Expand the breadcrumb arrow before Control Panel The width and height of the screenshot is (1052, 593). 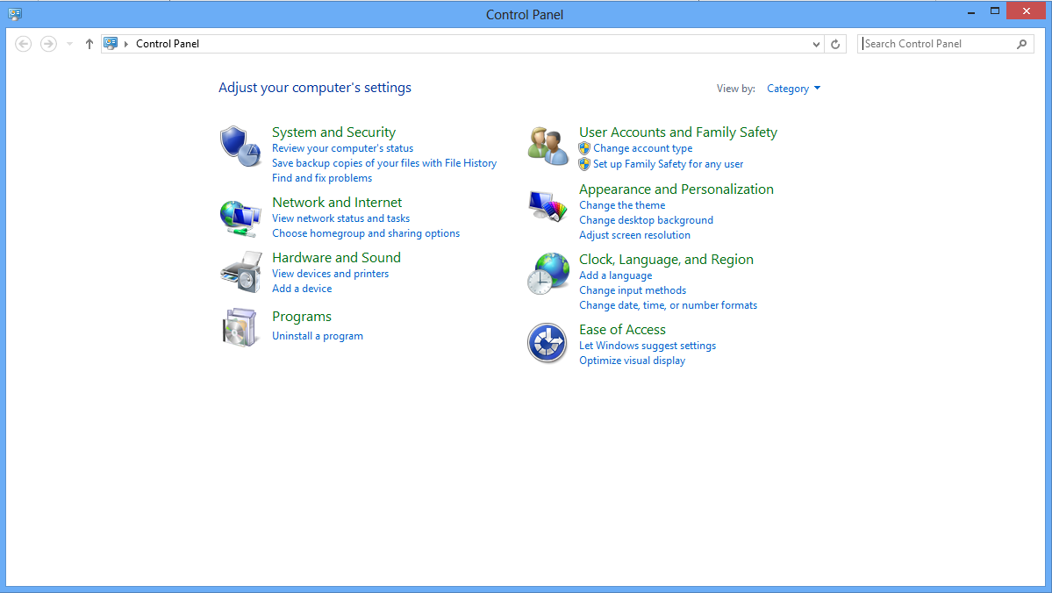point(126,44)
